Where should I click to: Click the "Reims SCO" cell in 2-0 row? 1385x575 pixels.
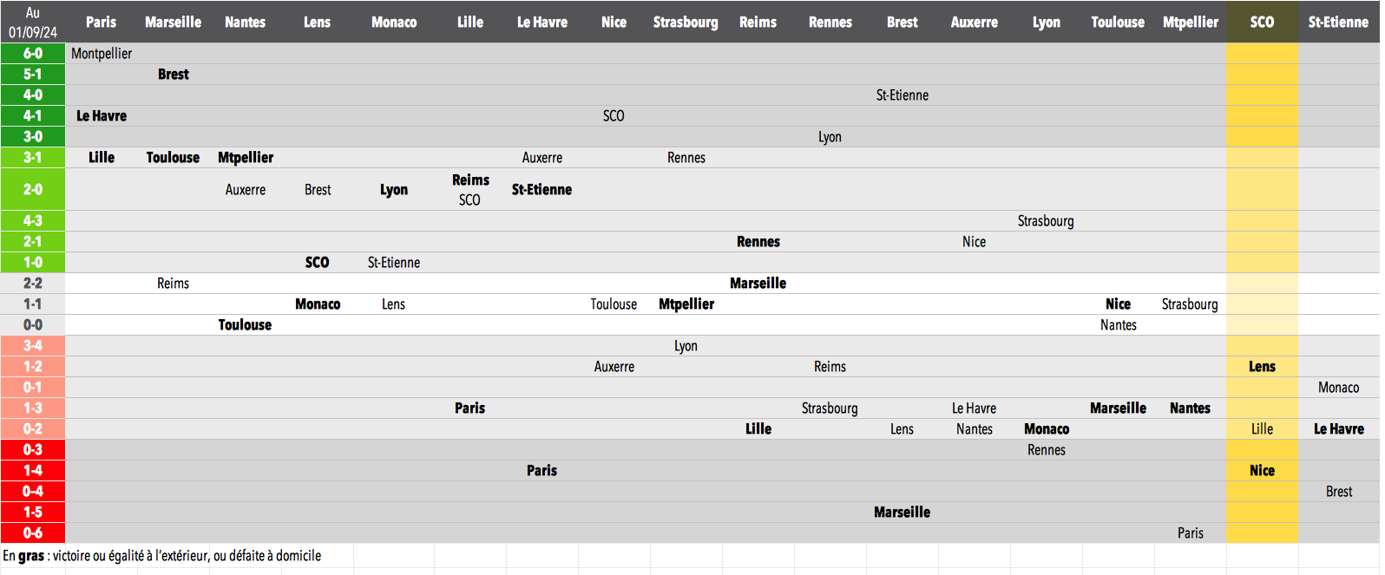[x=470, y=190]
